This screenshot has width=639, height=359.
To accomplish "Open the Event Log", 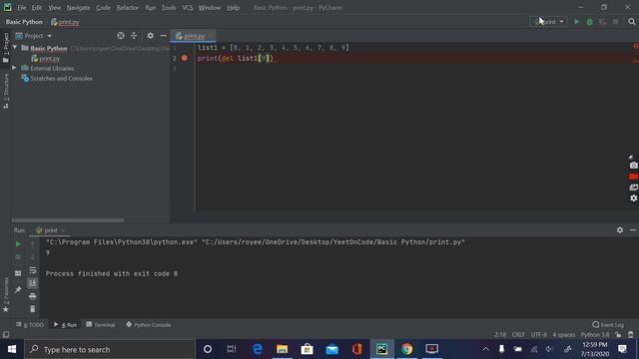I will click(608, 325).
